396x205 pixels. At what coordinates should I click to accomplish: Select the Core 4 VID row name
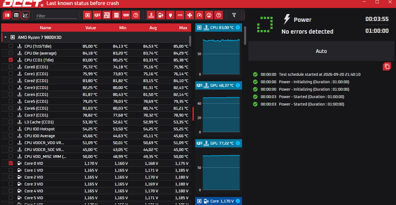34,191
